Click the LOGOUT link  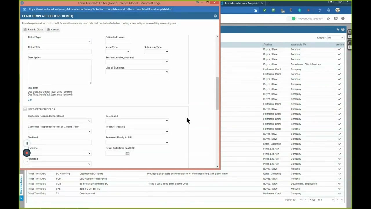pos(318,19)
